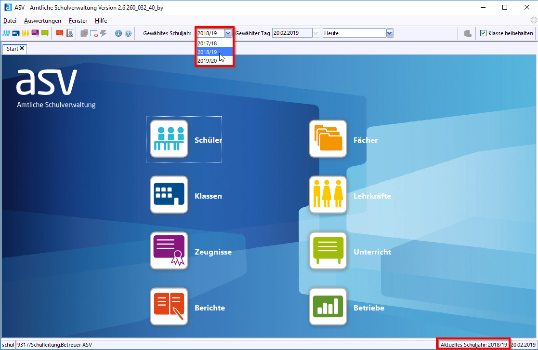Open the Zeugnisse certificate tile
The width and height of the screenshot is (538, 350).
click(x=169, y=251)
